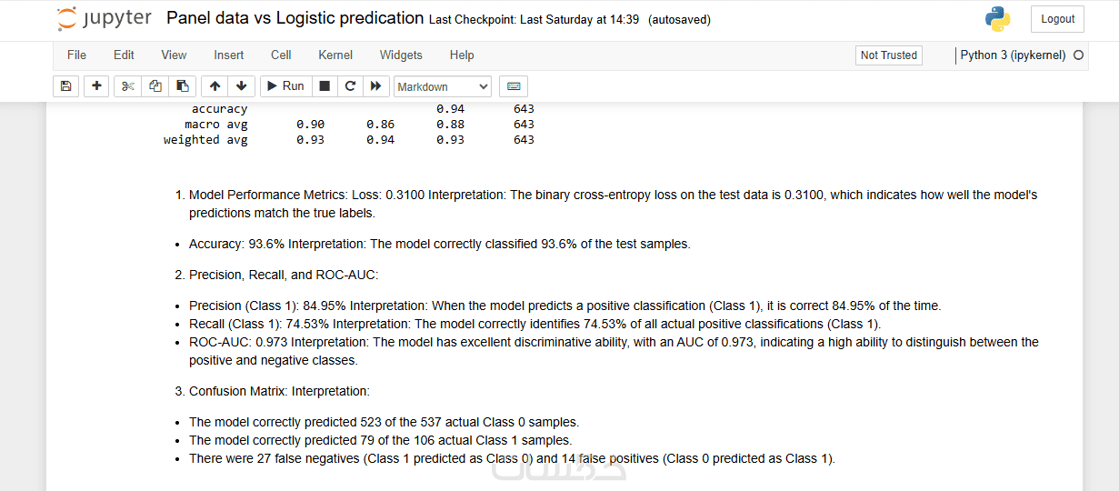Viewport: 1119px width, 491px height.
Task: Restart the kernel icon
Action: (x=350, y=86)
